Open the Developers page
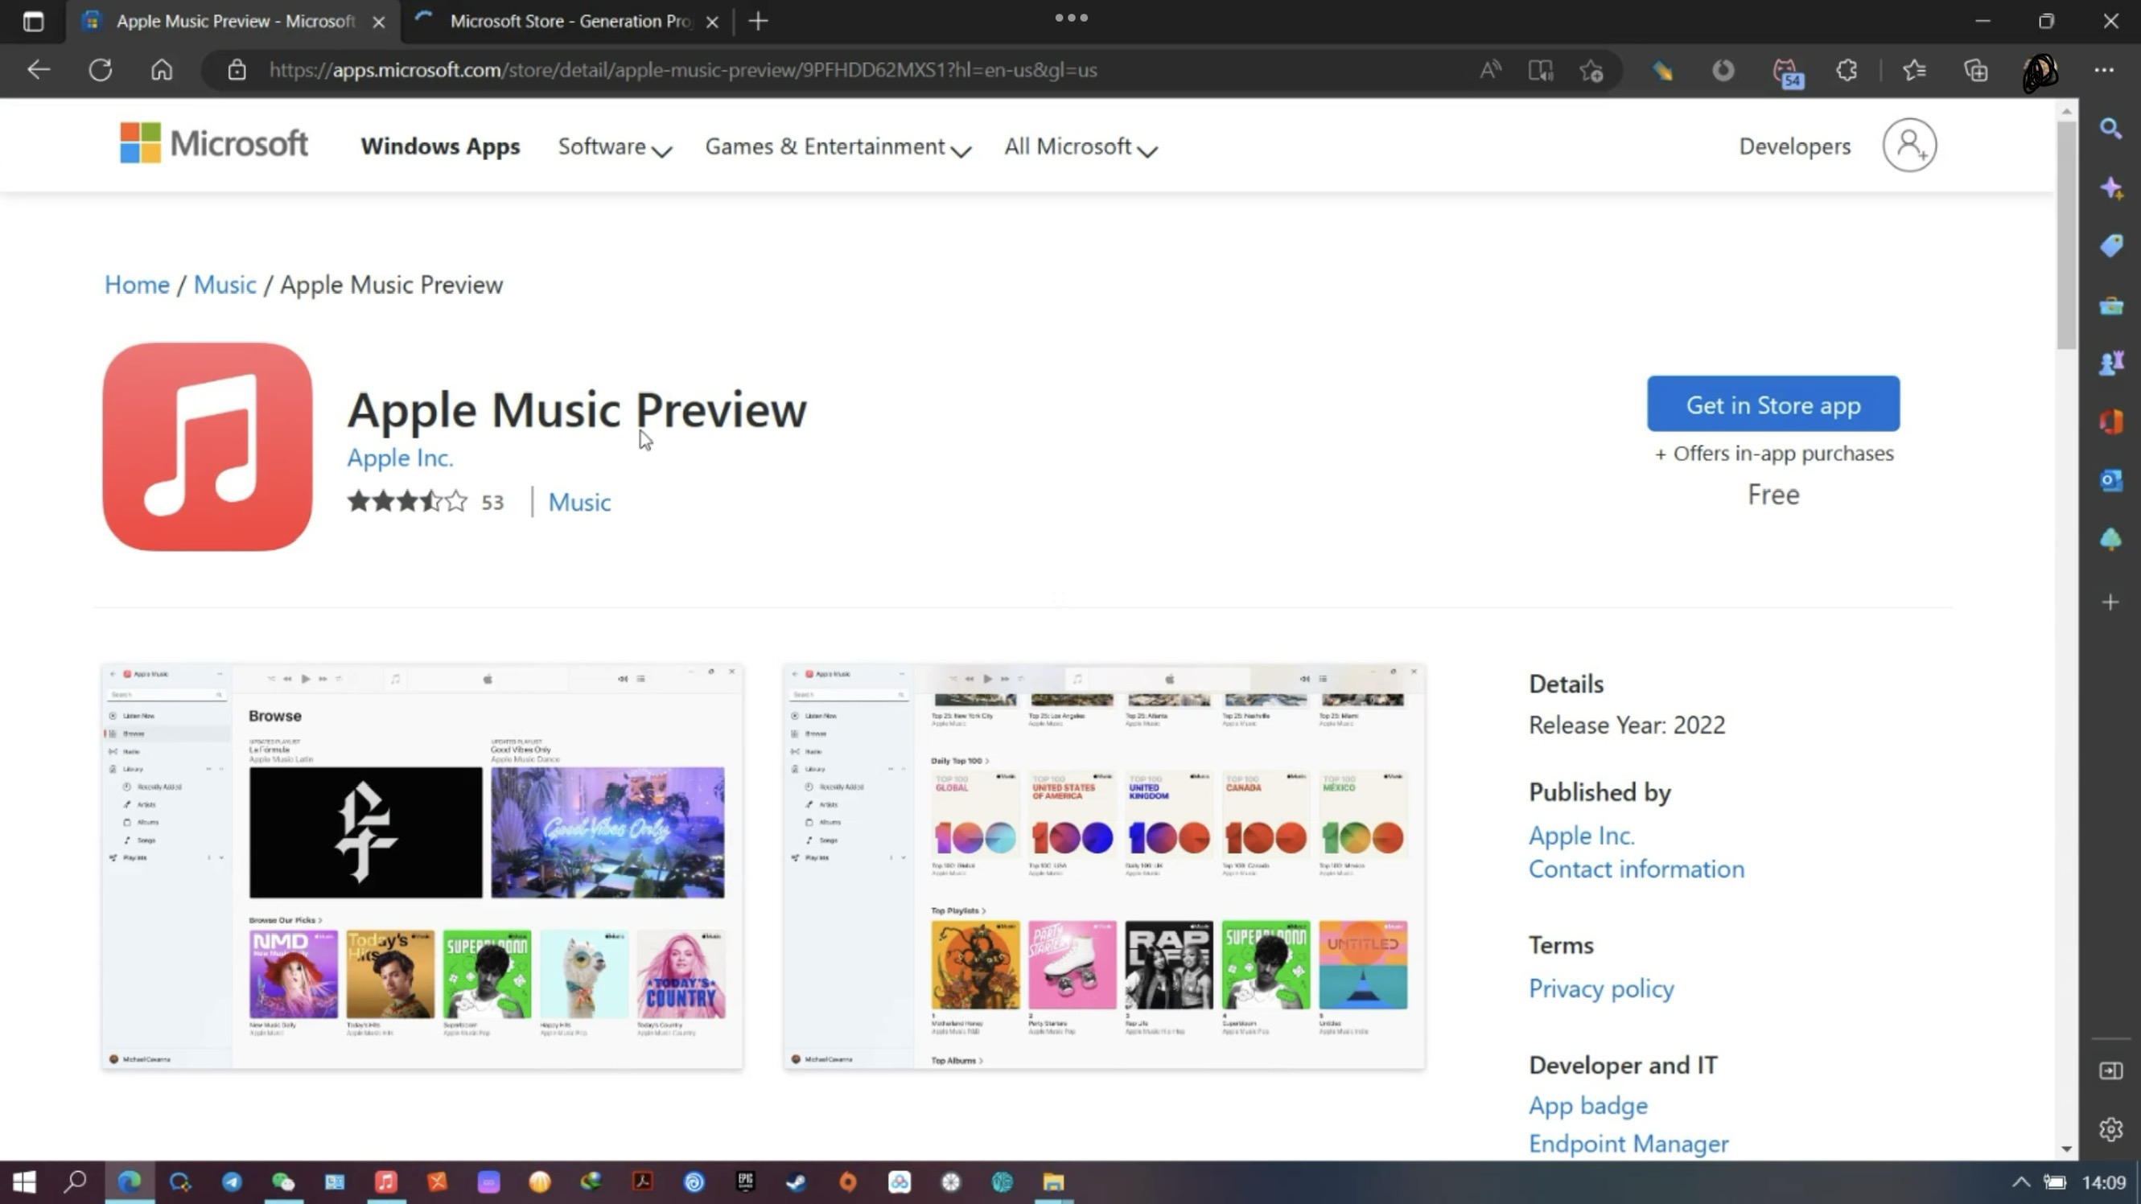 coord(1794,146)
